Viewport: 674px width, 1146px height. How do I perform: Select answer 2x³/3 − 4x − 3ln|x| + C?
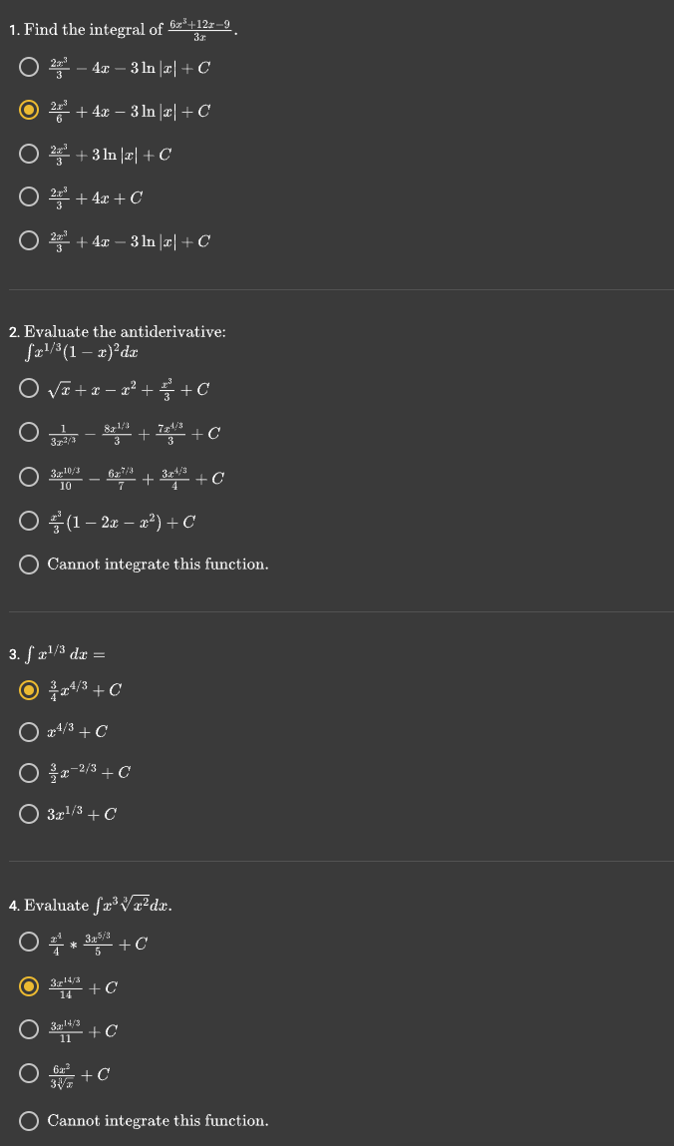[x=28, y=68]
